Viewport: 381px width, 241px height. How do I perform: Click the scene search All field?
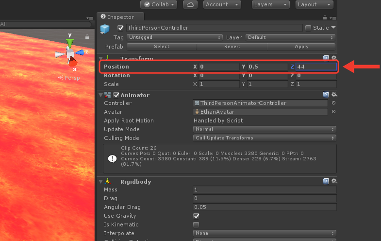tap(46, 24)
